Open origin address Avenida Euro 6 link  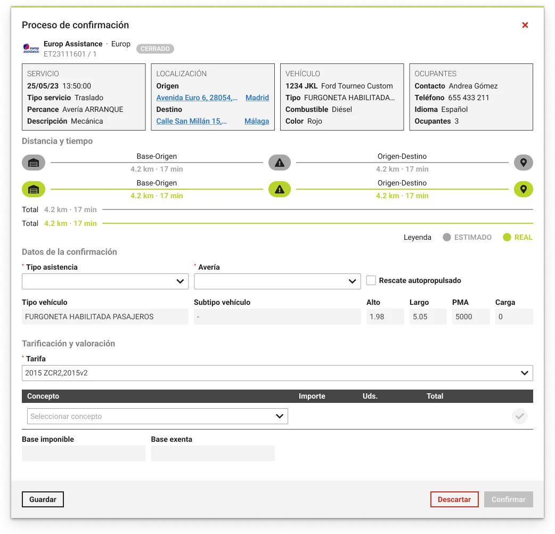[197, 98]
